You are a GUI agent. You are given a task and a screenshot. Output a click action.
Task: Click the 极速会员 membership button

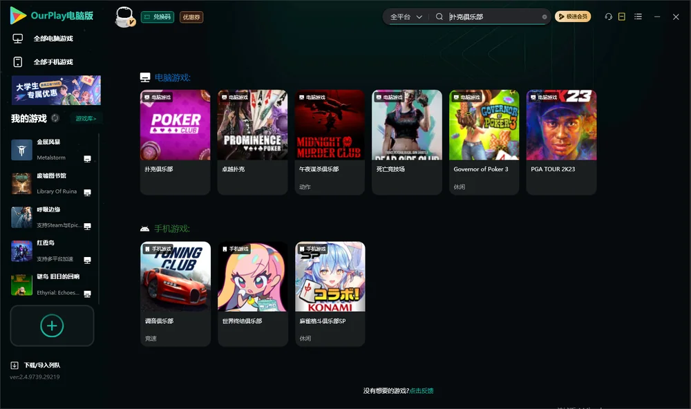[573, 17]
